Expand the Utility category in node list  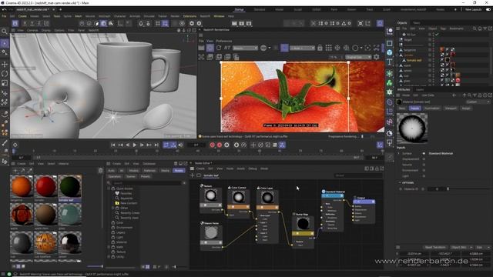[109, 256]
